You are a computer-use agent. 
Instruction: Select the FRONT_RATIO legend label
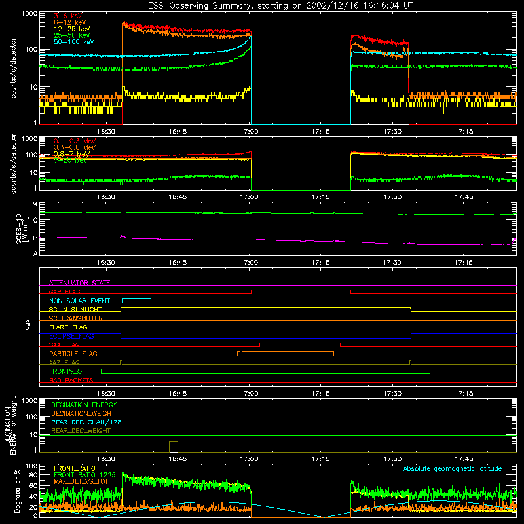[x=75, y=468]
